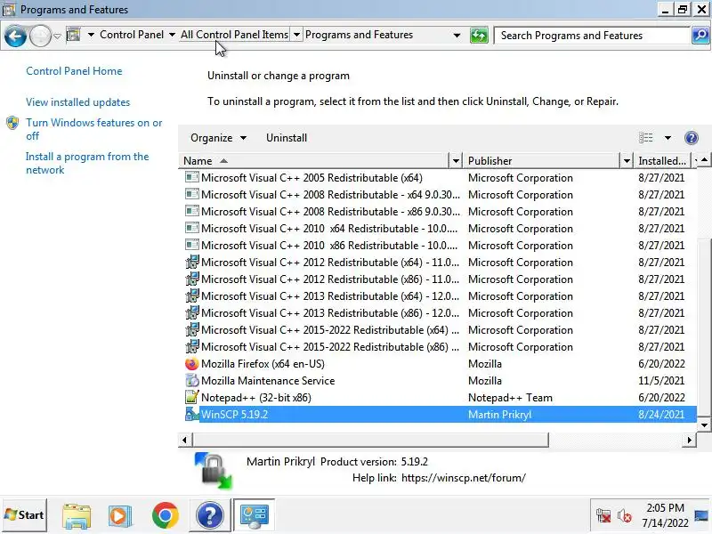Select Visual C++ 2005 Redistributable (x64) icon
The width and height of the screenshot is (712, 534).
[192, 177]
